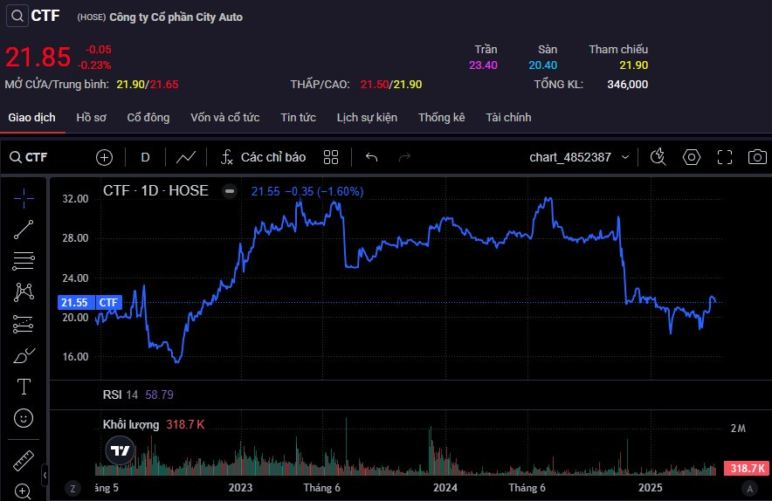Collapse the CTF chart legend toggle

tap(230, 190)
